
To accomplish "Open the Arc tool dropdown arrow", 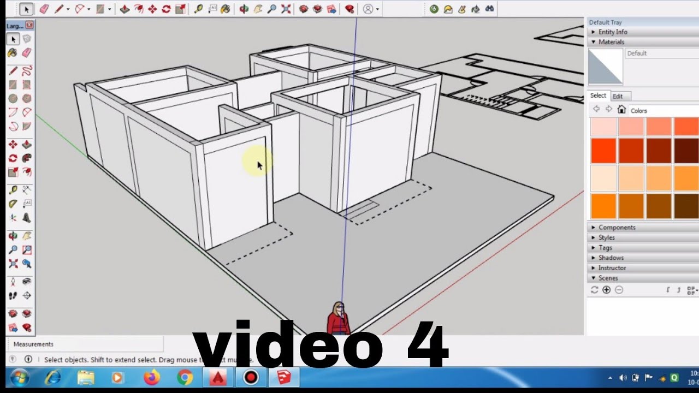I will (89, 9).
